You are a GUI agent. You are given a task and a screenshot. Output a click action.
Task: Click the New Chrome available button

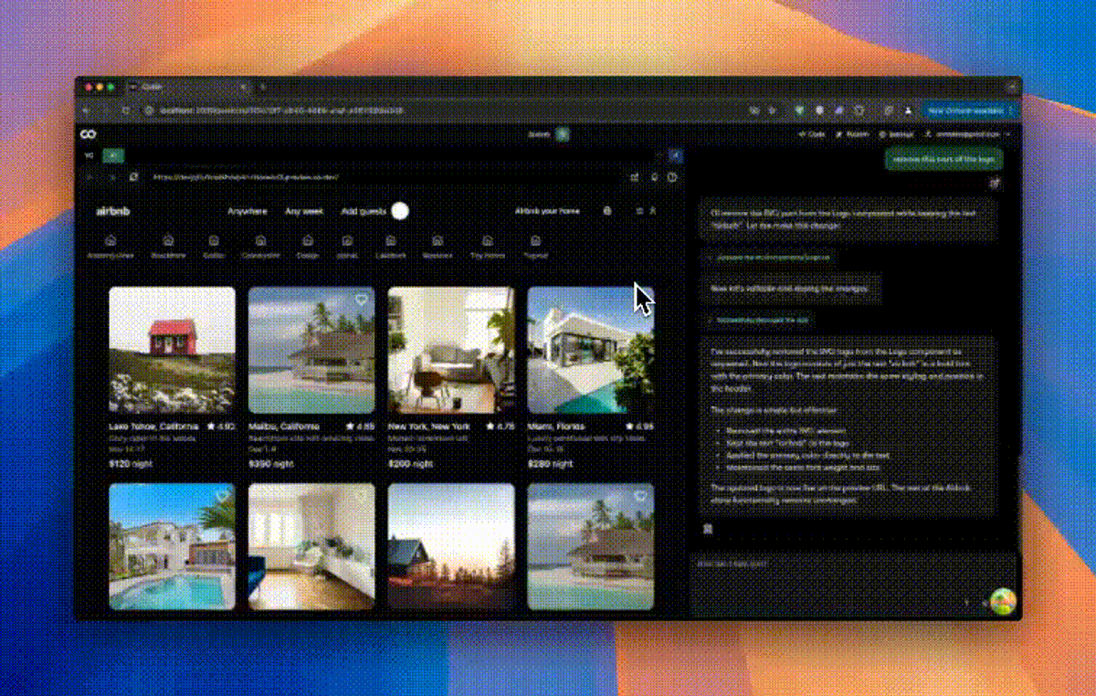(x=967, y=111)
